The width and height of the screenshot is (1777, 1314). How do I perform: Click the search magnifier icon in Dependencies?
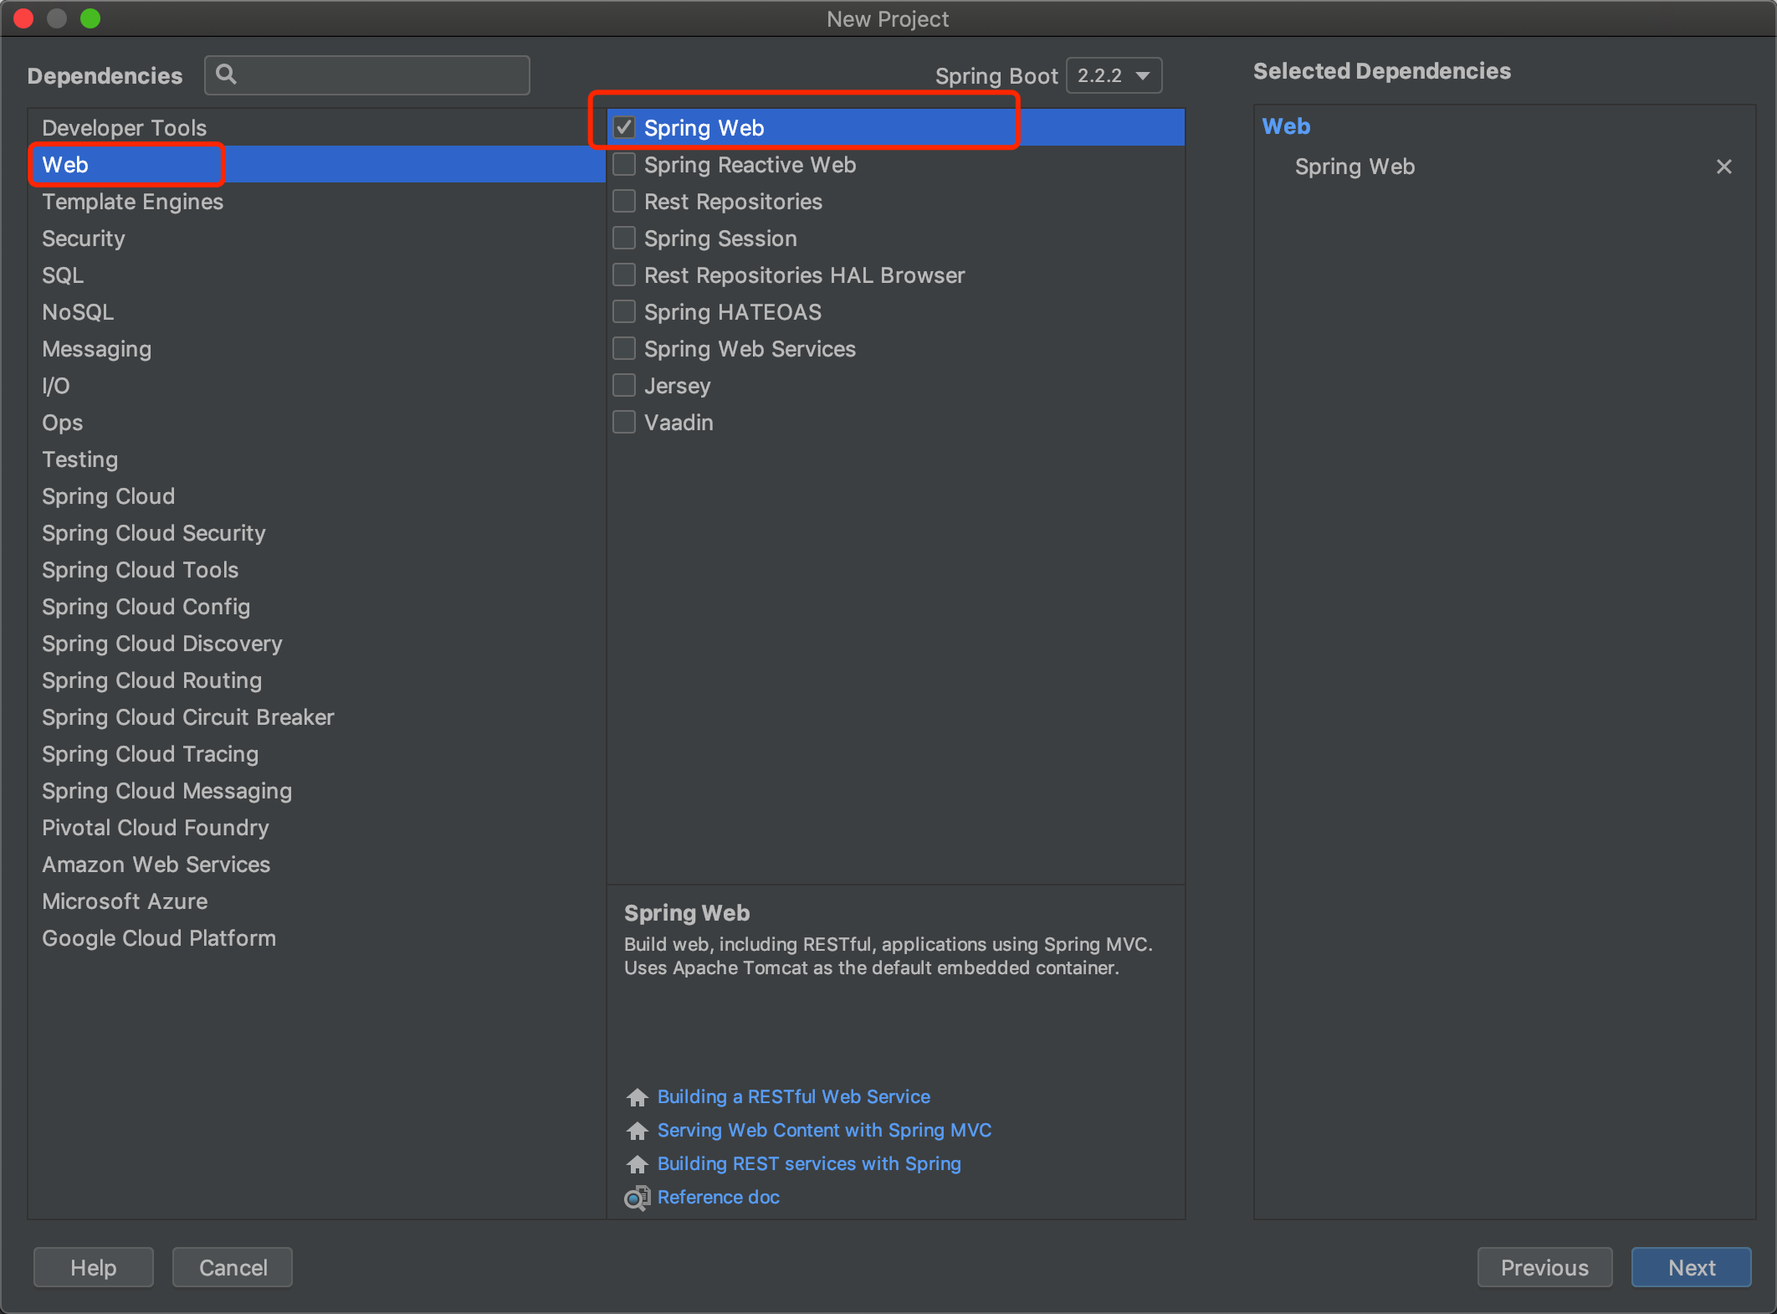tap(226, 74)
